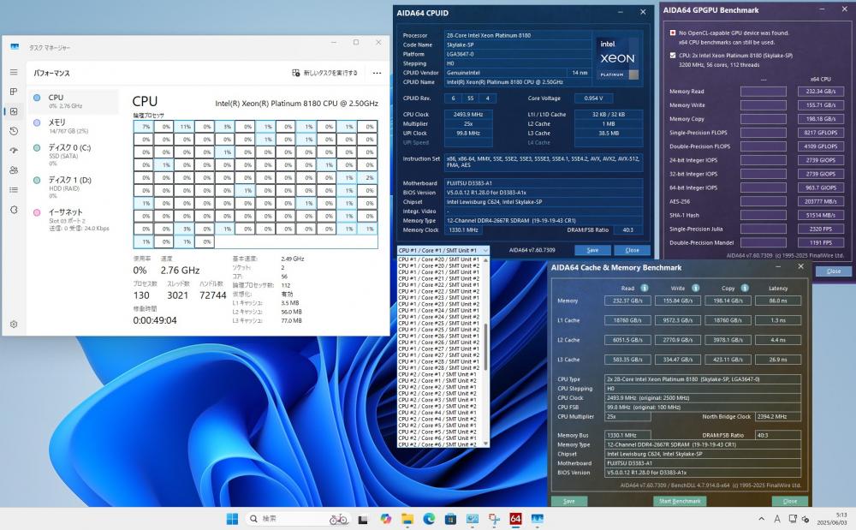This screenshot has height=530, width=856.
Task: Select the メモリ performance tab
Action: [x=73, y=126]
